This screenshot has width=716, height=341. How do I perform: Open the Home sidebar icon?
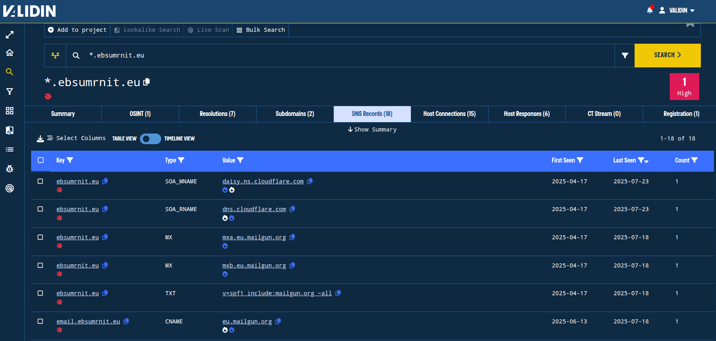(9, 53)
